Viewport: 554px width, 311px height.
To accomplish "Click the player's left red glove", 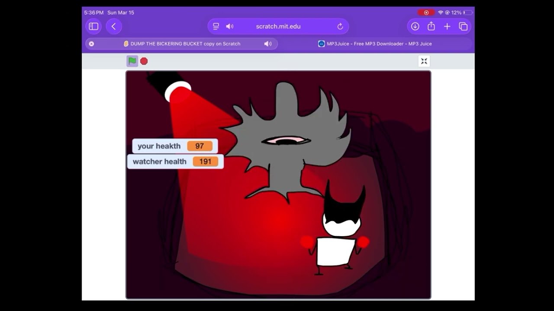I will 307,242.
